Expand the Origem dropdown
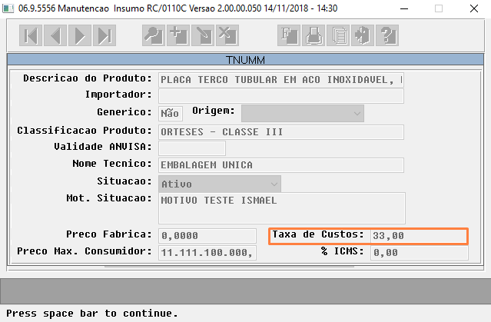This screenshot has width=491, height=322. coord(303,114)
